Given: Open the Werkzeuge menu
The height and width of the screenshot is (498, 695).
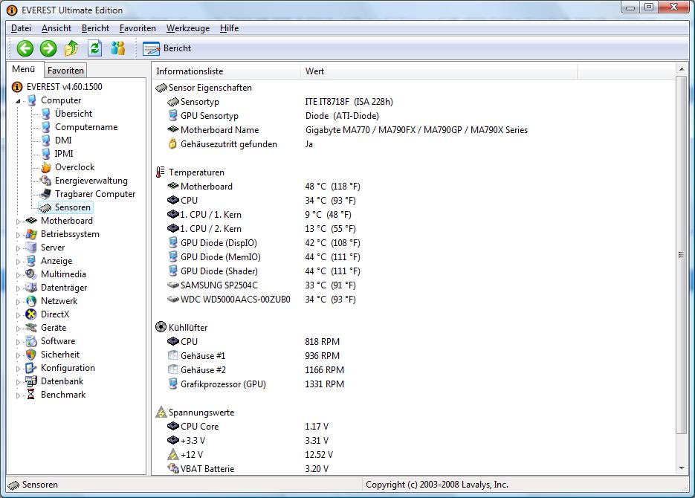Looking at the screenshot, I should (188, 28).
